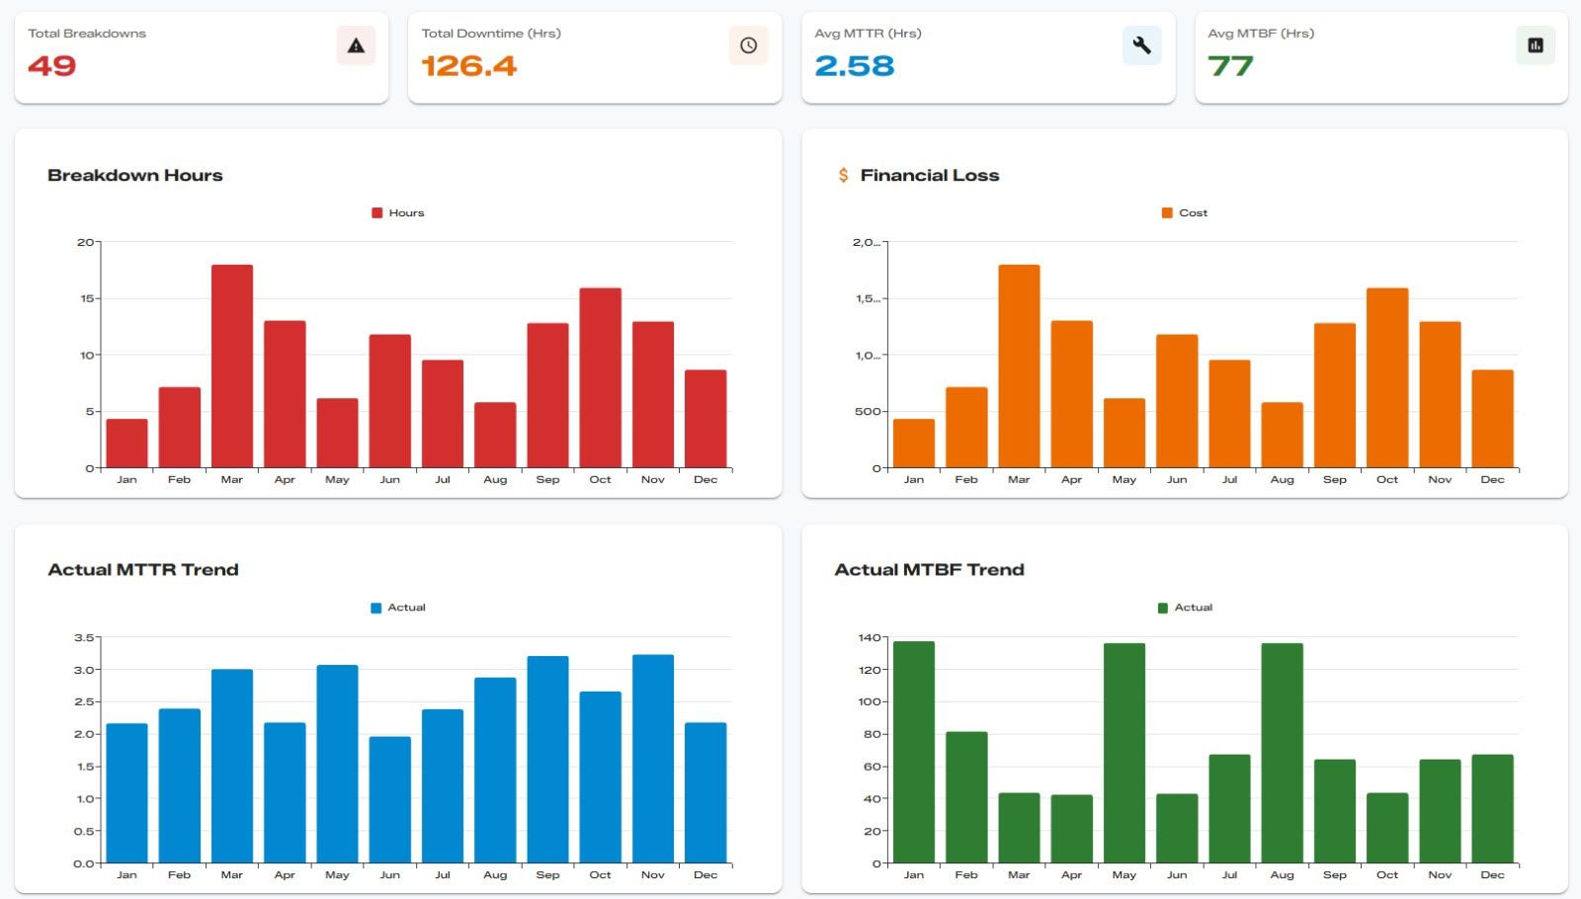
Task: Select the Jan bar in Financial Loss chart
Action: click(x=914, y=444)
